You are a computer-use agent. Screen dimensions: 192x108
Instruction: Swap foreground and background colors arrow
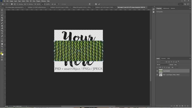[3, 52]
